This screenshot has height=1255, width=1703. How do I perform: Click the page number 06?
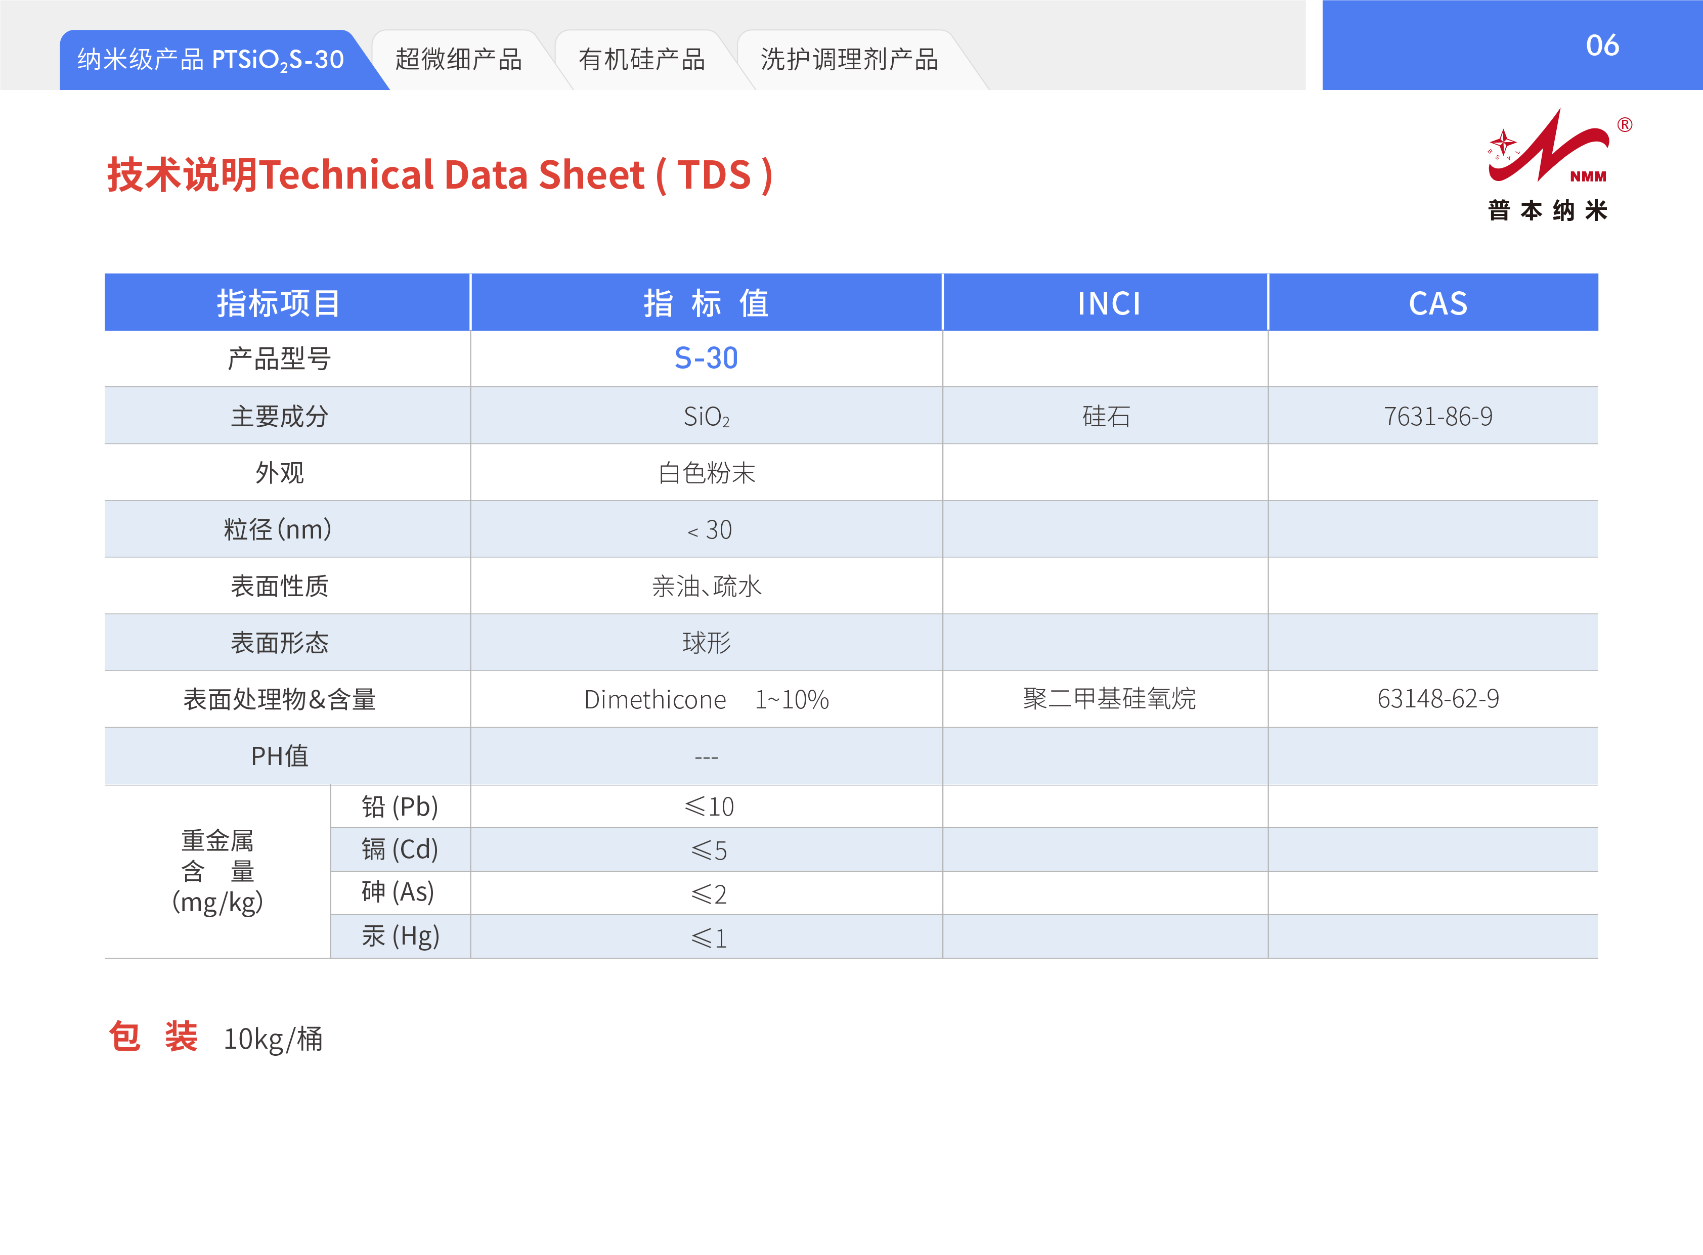[x=1602, y=46]
